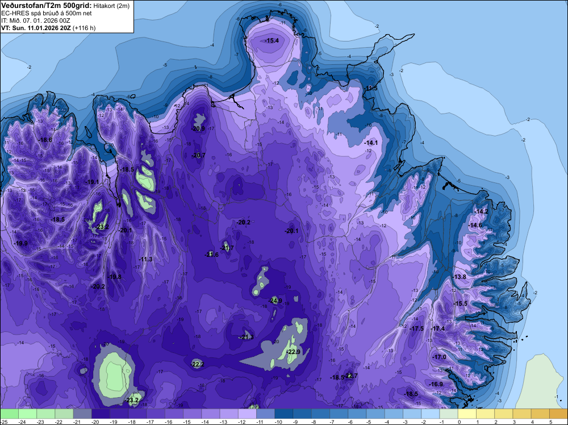
Task: Click the -22.2 temperature label
Action: [198, 364]
